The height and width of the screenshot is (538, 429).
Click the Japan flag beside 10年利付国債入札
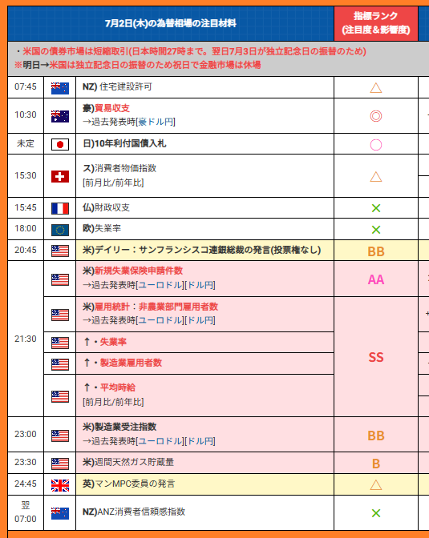click(x=60, y=144)
